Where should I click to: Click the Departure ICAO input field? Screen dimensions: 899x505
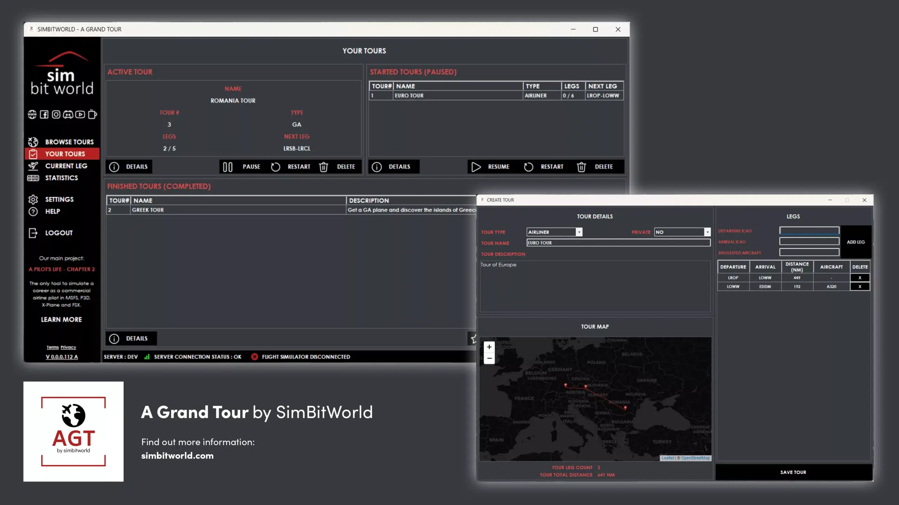pos(809,231)
